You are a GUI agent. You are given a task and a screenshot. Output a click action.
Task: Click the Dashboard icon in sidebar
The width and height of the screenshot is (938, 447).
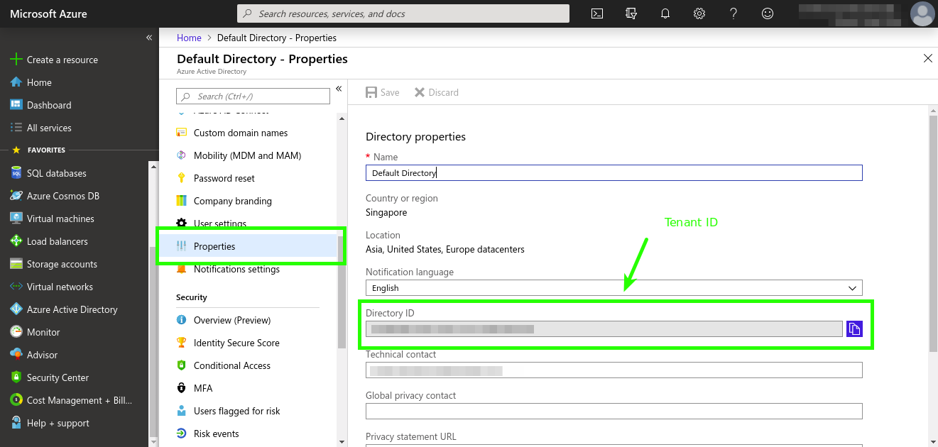tap(16, 105)
